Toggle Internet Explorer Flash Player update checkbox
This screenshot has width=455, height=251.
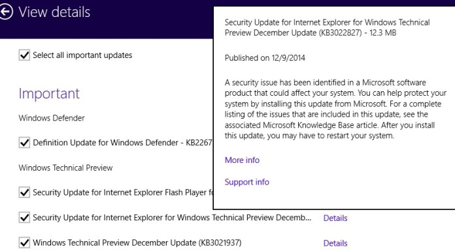(x=24, y=192)
